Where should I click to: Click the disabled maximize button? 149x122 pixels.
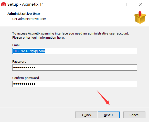tap(125, 4)
